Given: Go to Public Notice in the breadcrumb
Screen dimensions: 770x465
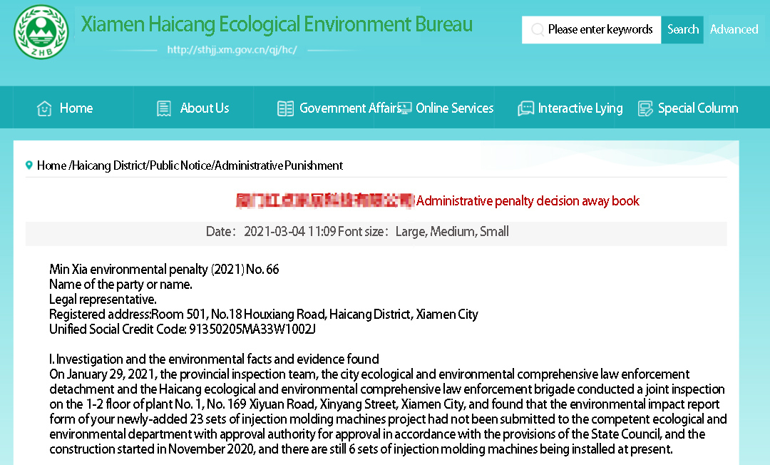Looking at the screenshot, I should coord(180,165).
